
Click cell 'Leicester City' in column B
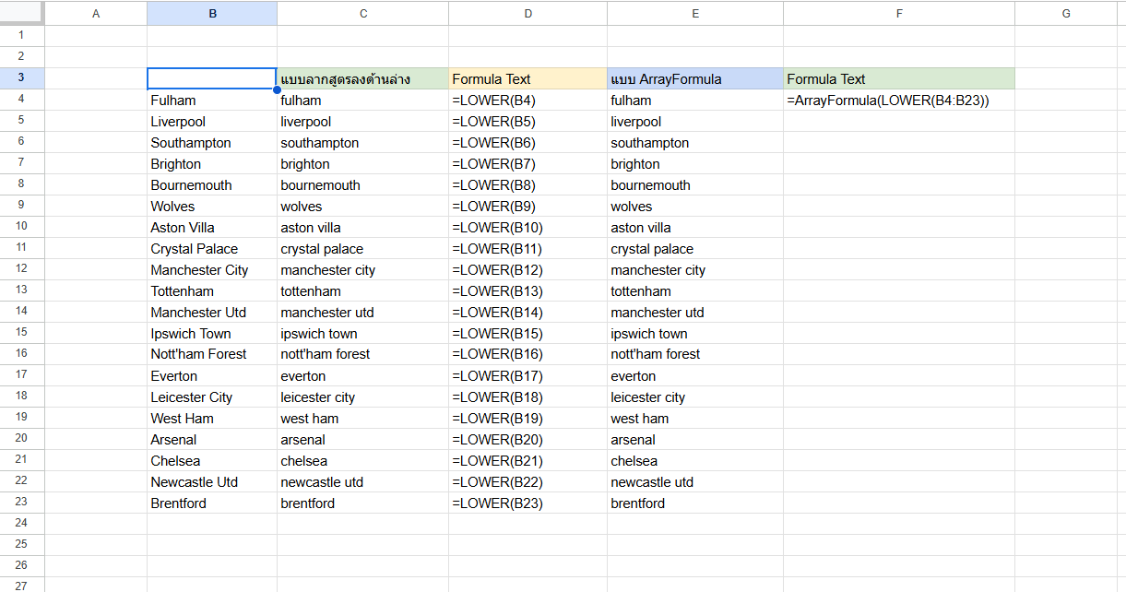[212, 397]
